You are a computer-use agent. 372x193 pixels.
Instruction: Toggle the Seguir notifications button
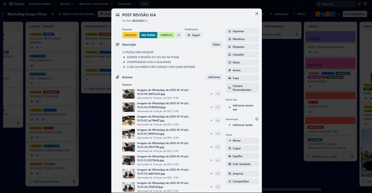click(x=194, y=35)
